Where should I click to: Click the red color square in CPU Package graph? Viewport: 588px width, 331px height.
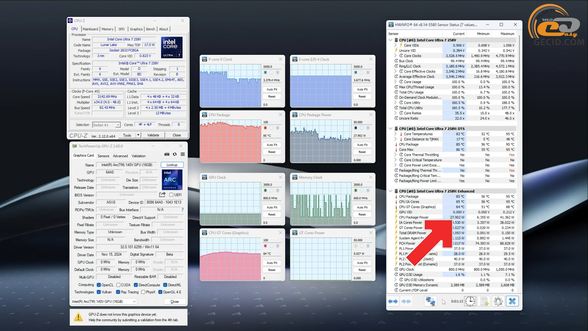(265, 128)
